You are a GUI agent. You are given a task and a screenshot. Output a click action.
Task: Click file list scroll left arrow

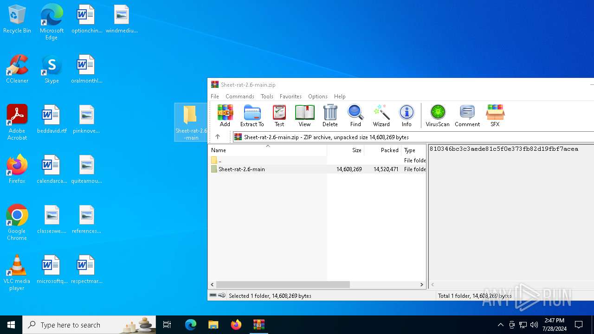tap(213, 284)
